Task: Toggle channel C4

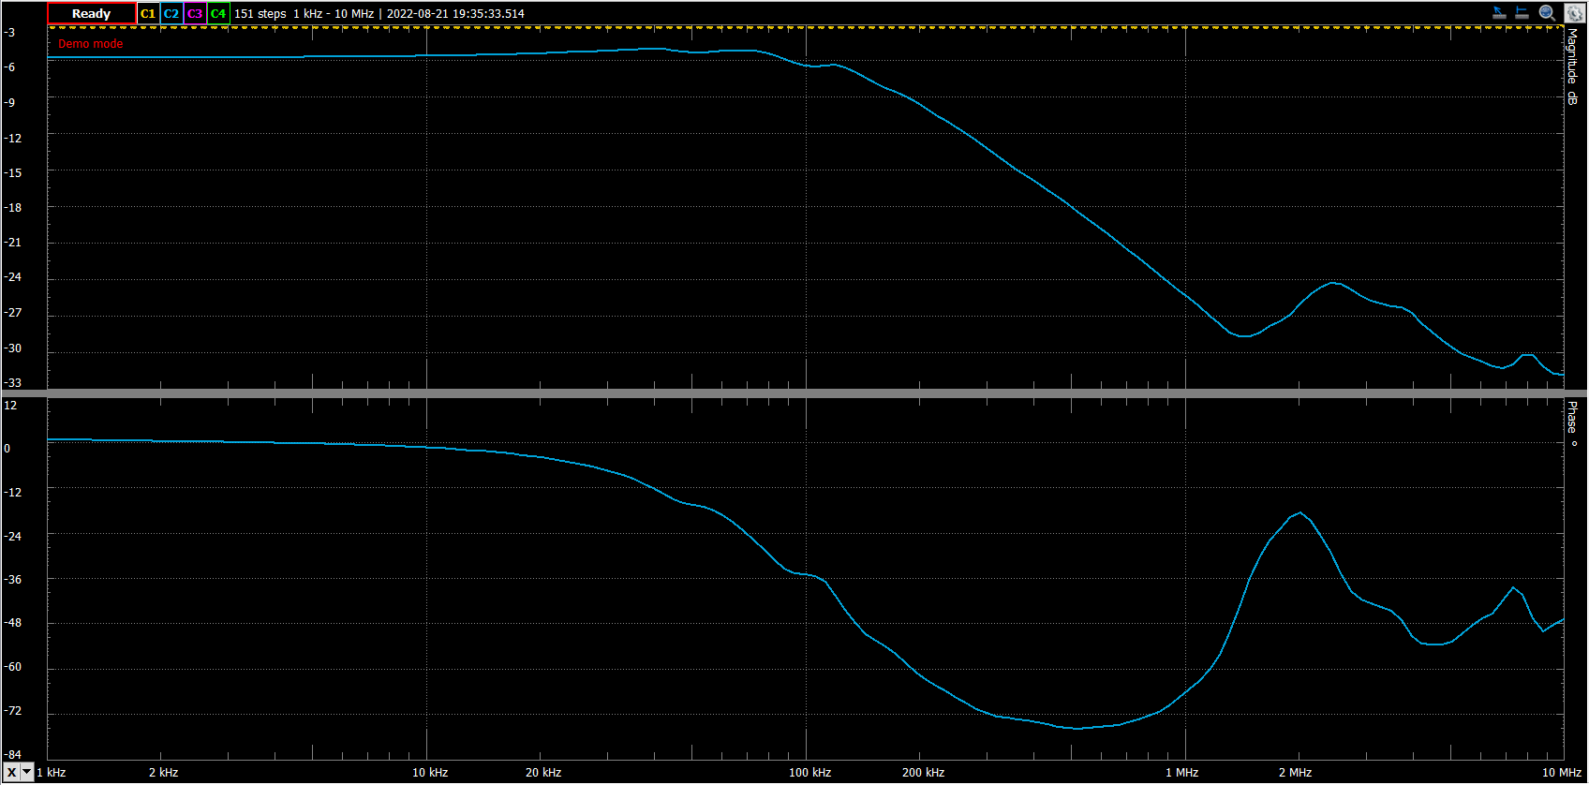Action: point(218,14)
